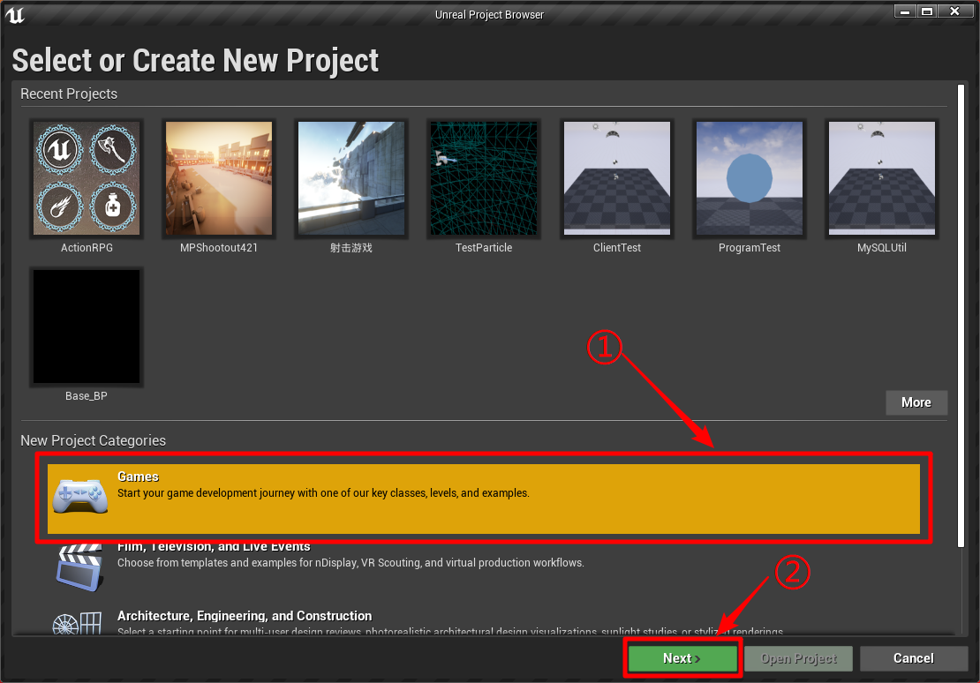
Task: Open the ProgramTest project thumbnail
Action: coord(749,178)
